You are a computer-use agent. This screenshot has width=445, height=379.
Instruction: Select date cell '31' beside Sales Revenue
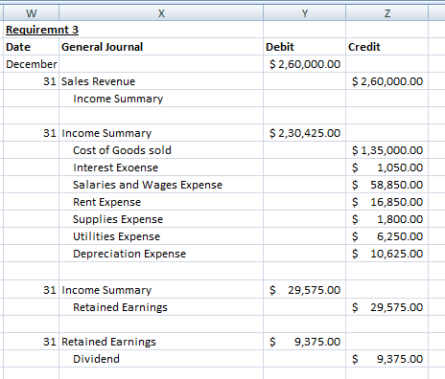coord(31,81)
